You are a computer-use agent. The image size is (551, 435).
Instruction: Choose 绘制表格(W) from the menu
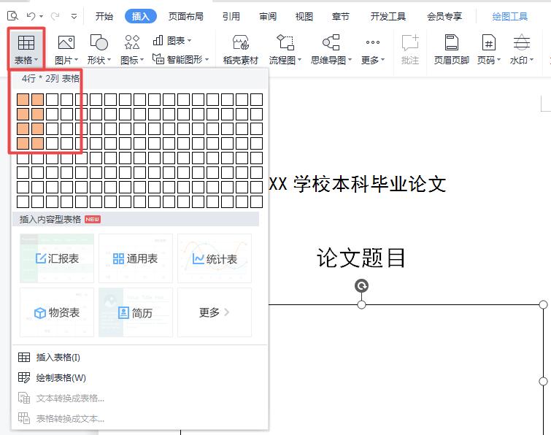point(61,378)
